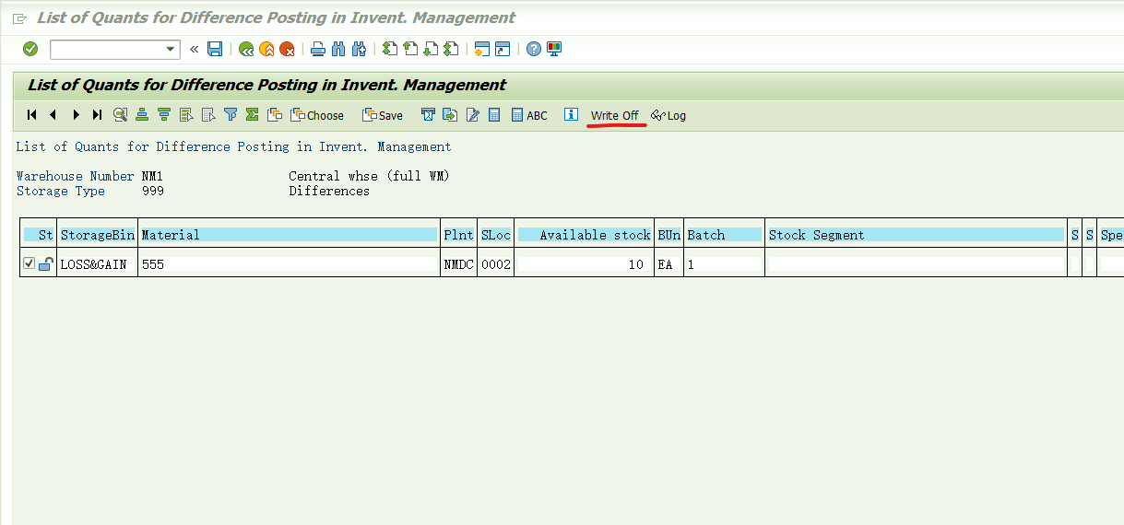Click the Find binoculars icon
This screenshot has width=1124, height=525.
[338, 49]
